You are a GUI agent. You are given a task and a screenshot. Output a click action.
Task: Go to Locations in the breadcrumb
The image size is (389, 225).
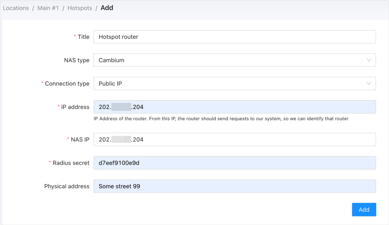click(x=16, y=8)
